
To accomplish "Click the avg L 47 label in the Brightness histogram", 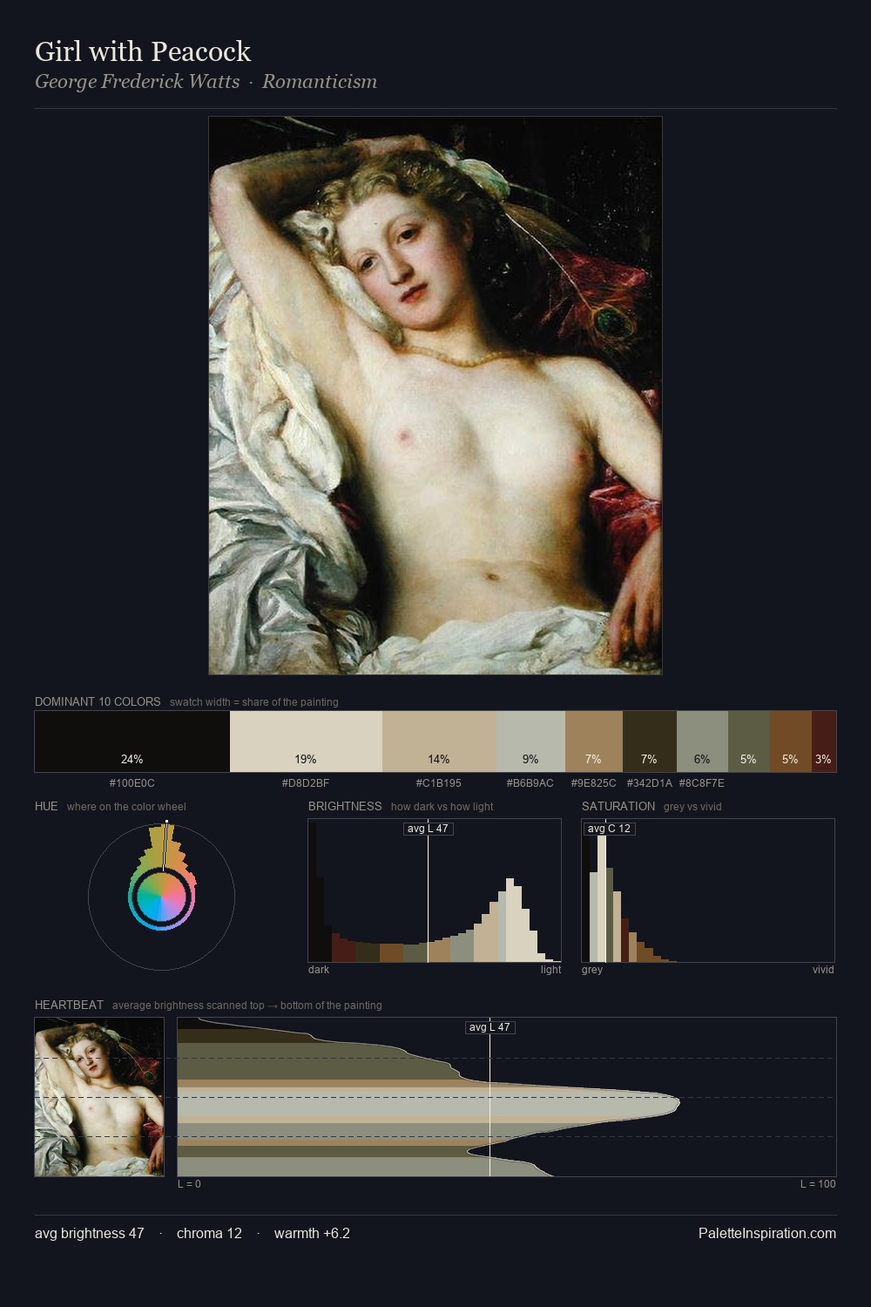I will click(x=428, y=829).
